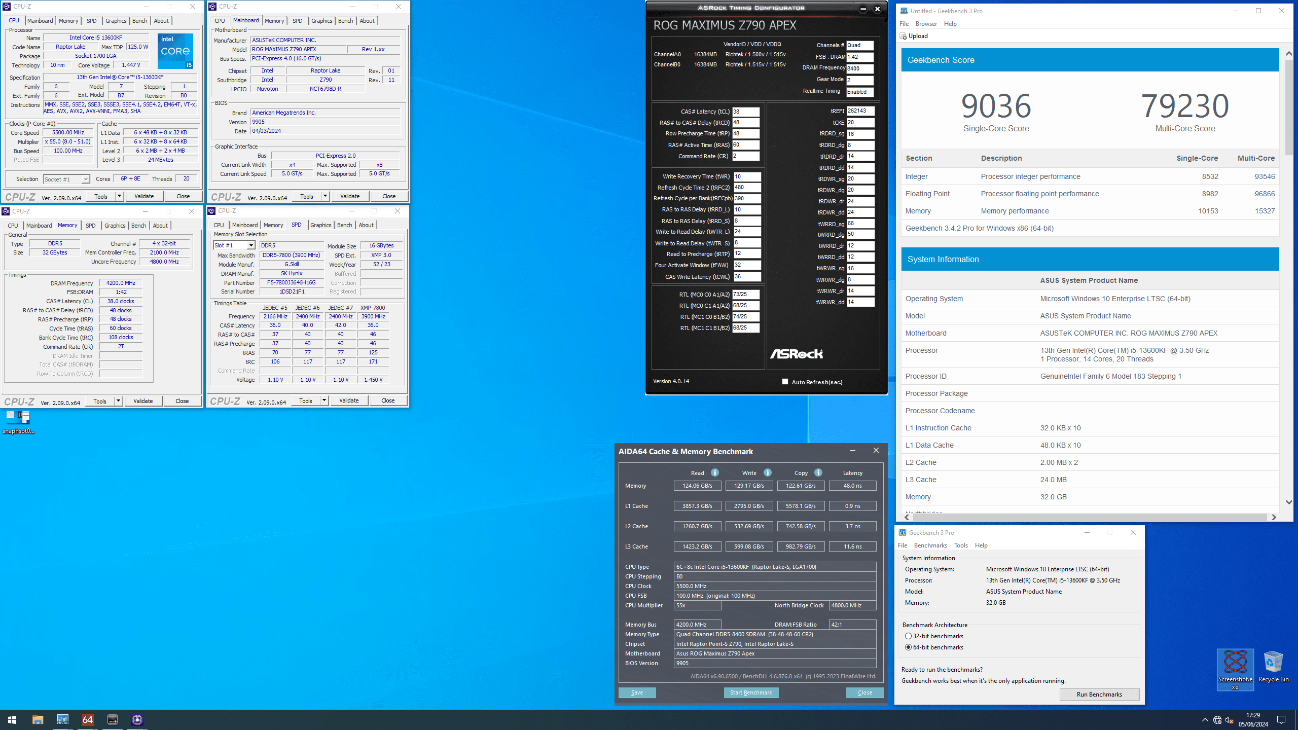Viewport: 1298px width, 730px height.
Task: Switch to the Bench tab in the CPU-Z window showing the CPU tab
Action: coord(139,21)
